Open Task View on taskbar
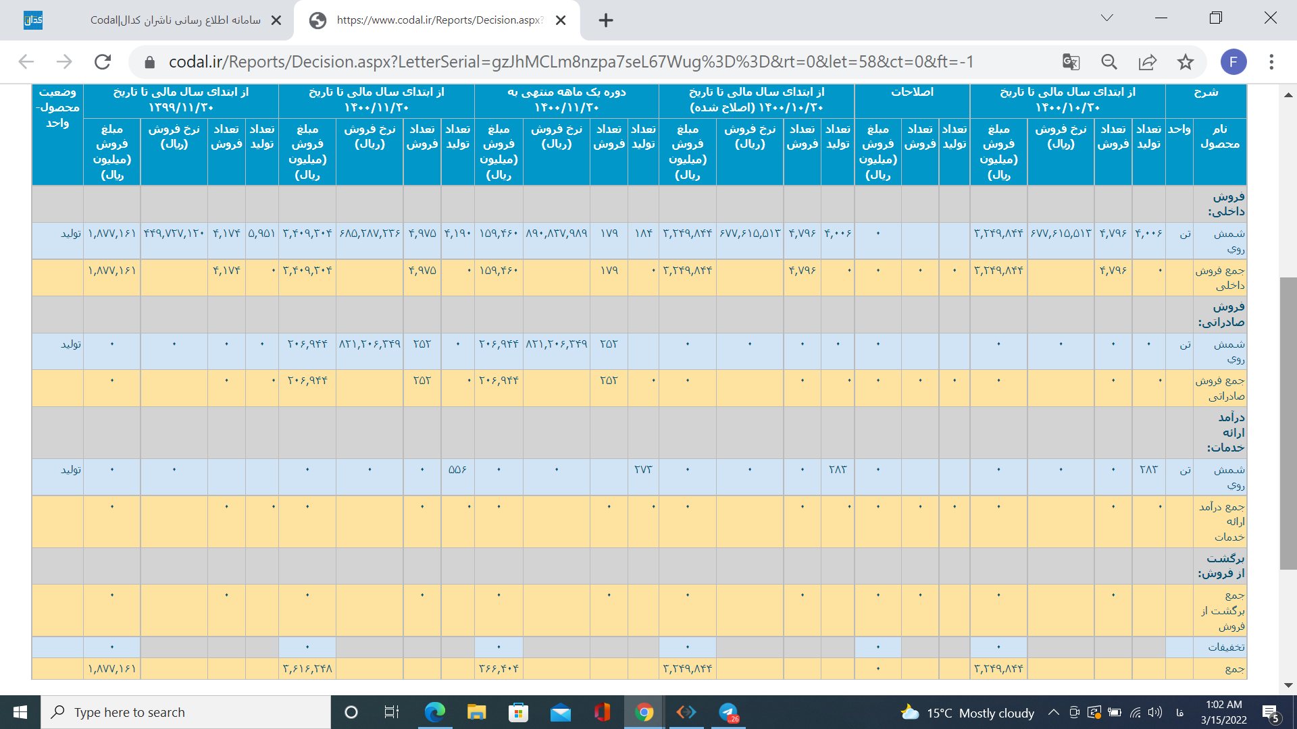This screenshot has width=1297, height=729. [392, 712]
